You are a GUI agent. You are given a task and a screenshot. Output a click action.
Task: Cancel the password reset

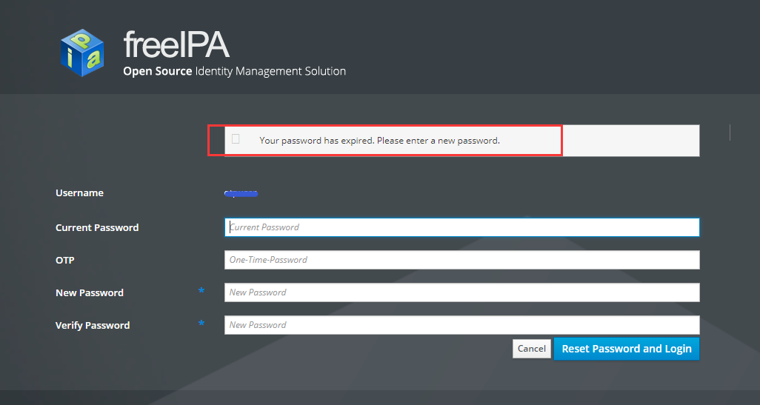[x=532, y=348]
